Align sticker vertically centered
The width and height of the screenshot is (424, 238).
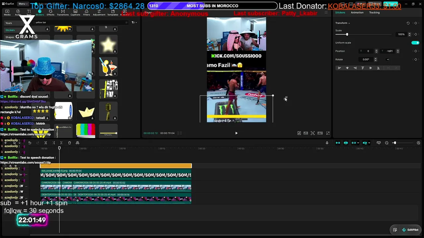[x=370, y=68]
